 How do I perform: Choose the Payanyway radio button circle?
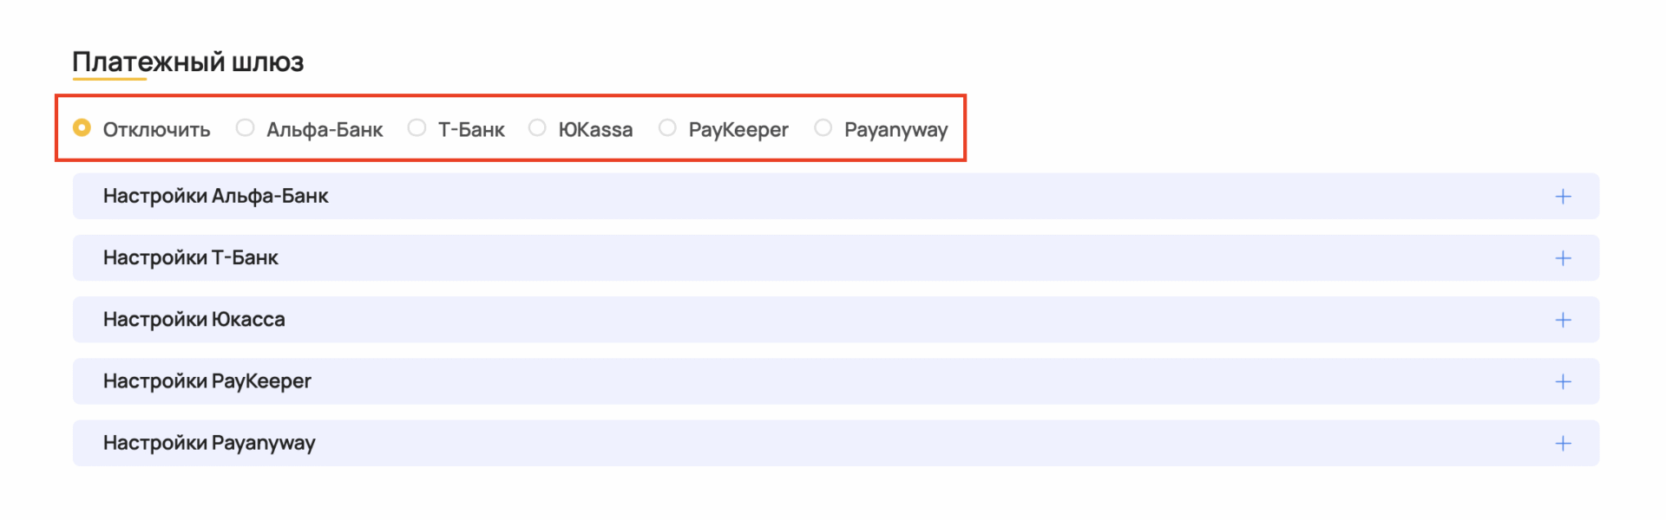pos(823,128)
